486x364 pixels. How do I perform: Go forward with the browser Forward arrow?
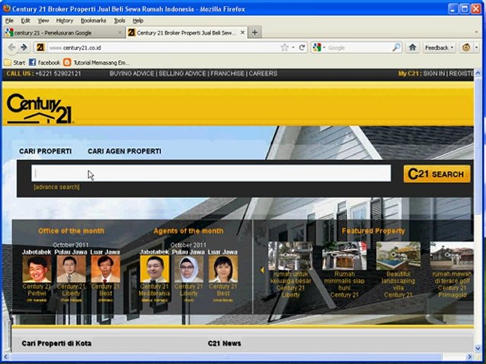pyautogui.click(x=24, y=48)
